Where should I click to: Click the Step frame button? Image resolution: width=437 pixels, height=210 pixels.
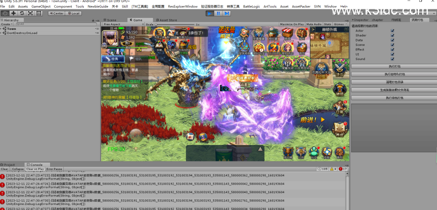pos(227,13)
